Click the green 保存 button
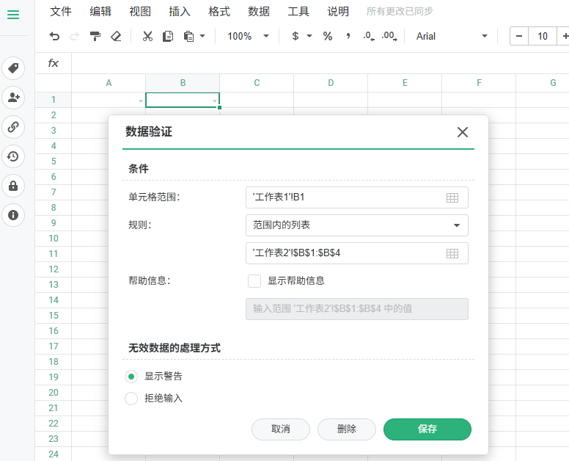Image resolution: width=569 pixels, height=461 pixels. point(427,429)
